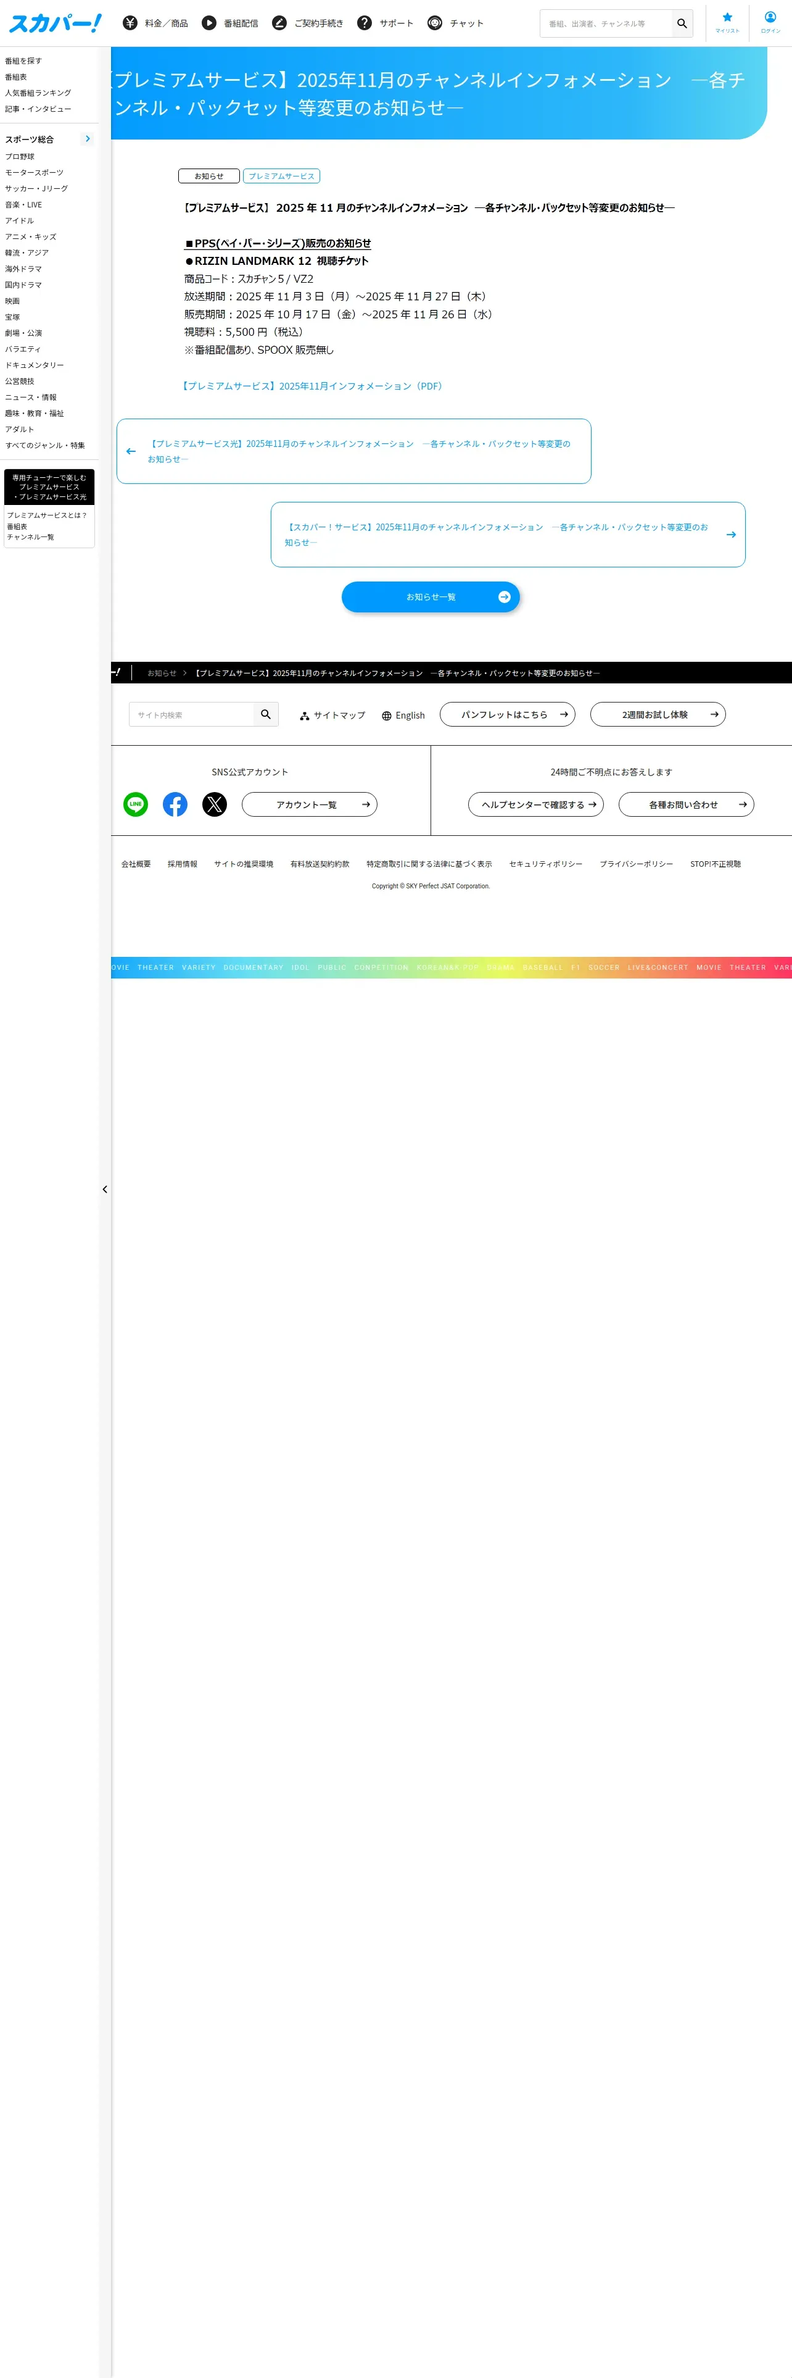This screenshot has width=792, height=2378.
Task: Click the X (Twitter) account icon
Action: pos(215,804)
